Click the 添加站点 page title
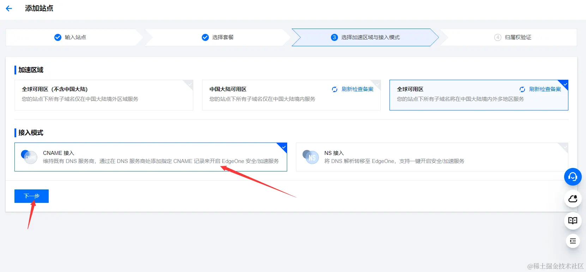 pyautogui.click(x=39, y=8)
